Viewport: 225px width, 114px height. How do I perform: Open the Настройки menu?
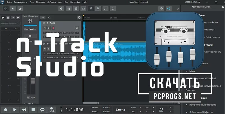click(75, 2)
